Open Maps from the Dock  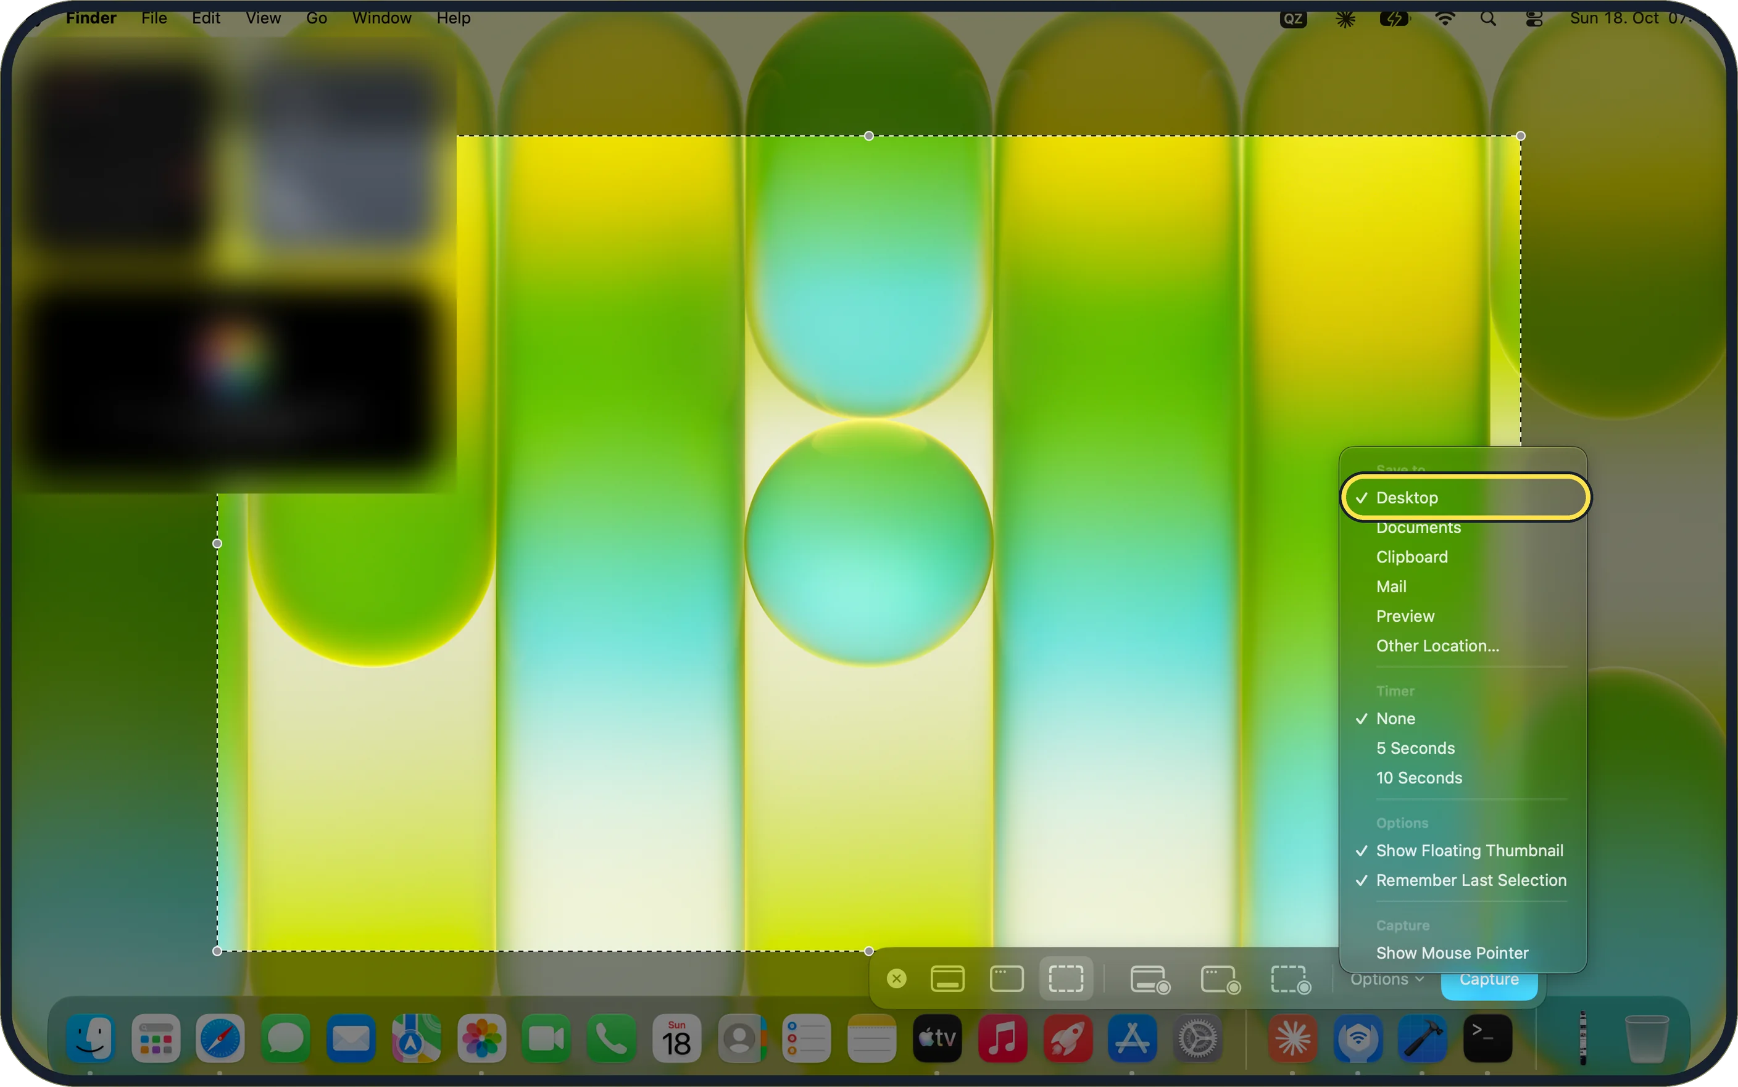[417, 1038]
